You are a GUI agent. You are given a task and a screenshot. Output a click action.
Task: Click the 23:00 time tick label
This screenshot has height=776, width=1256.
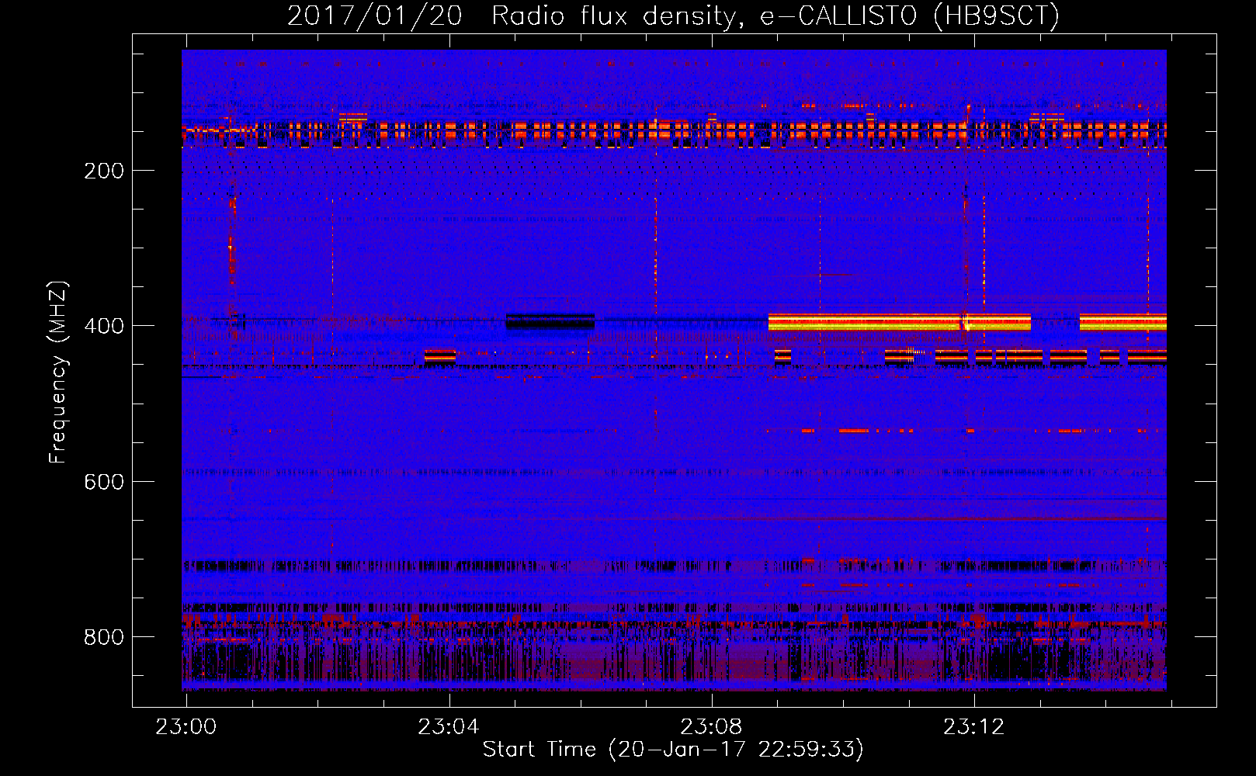[186, 727]
